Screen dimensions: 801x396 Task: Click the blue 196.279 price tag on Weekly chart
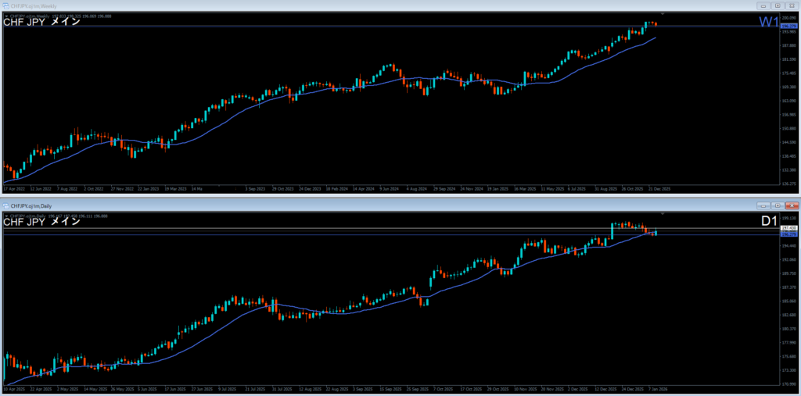pos(788,26)
